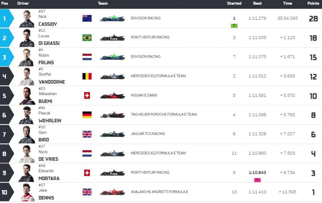Click Belgium flag next to Vandoorne
The height and width of the screenshot is (203, 322).
click(87, 76)
